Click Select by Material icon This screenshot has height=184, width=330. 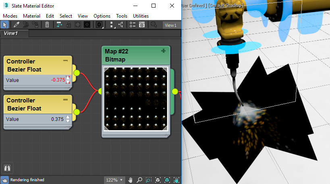pyautogui.click(x=154, y=25)
